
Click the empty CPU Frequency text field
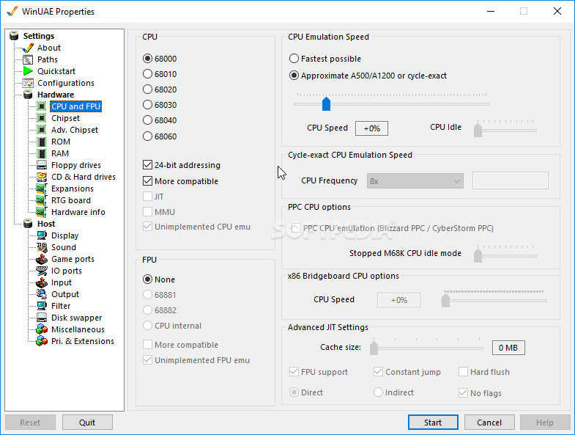[510, 180]
